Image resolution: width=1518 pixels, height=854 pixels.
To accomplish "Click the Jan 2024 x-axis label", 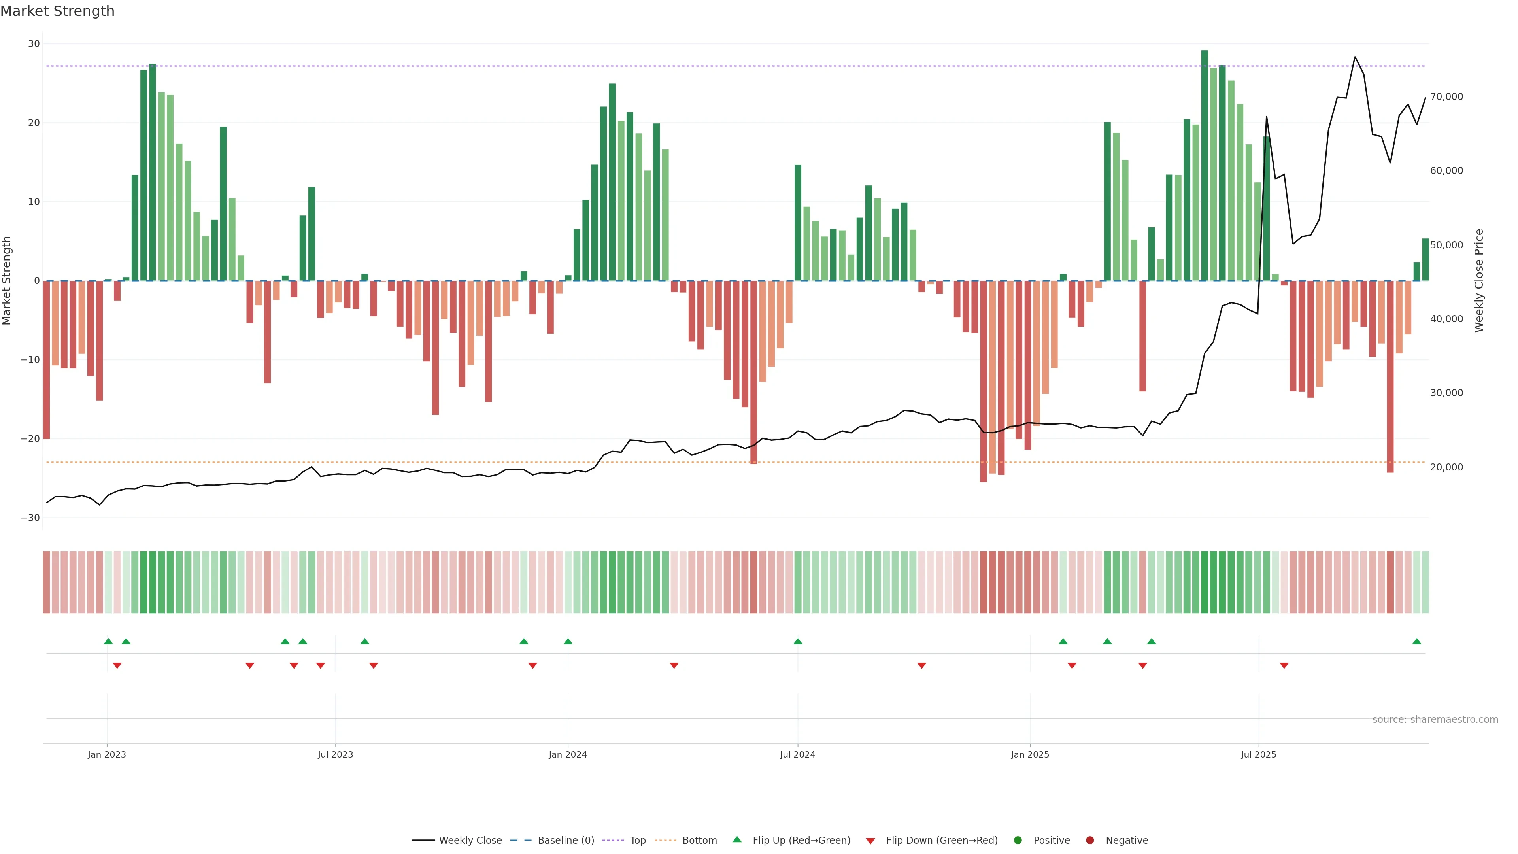I will tap(568, 754).
